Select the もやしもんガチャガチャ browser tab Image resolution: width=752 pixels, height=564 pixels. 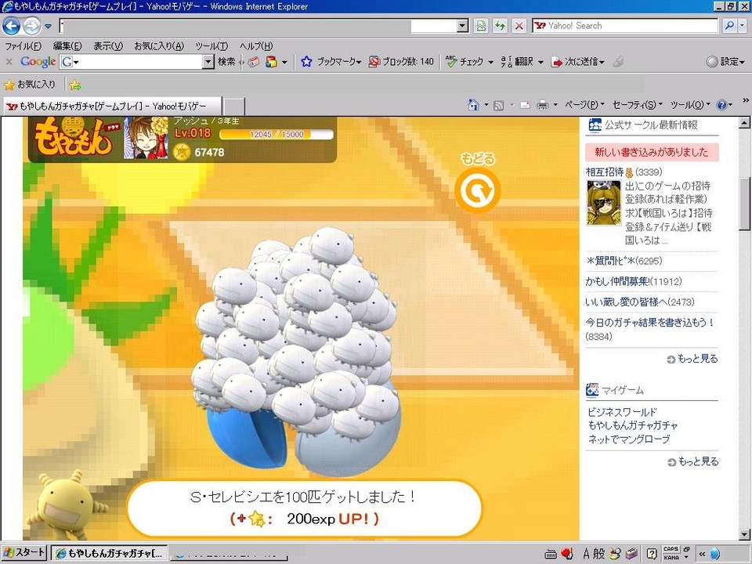click(113, 106)
